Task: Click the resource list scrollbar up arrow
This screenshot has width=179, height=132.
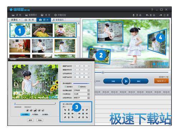Action: click(79, 24)
